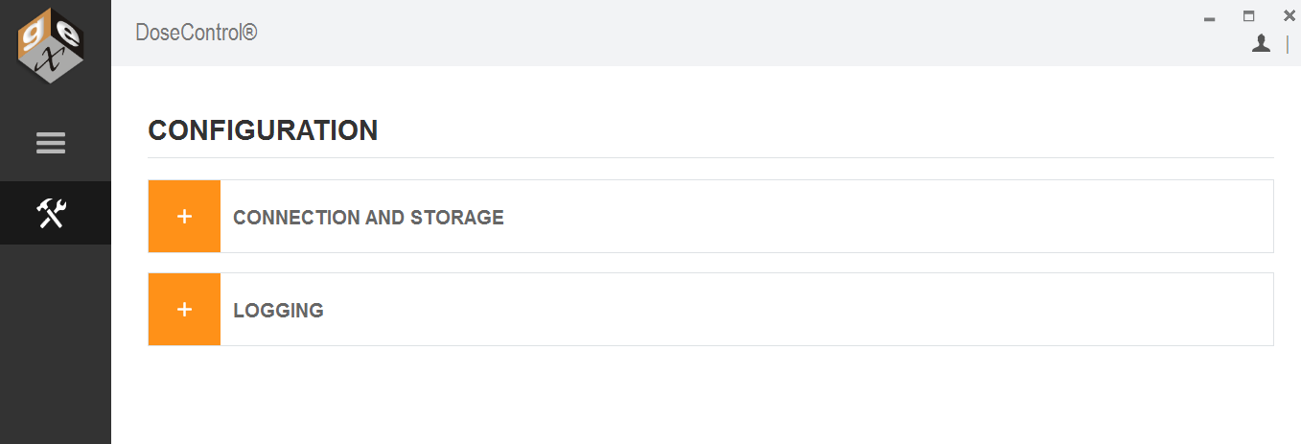The height and width of the screenshot is (444, 1301).
Task: Click the DoseControl® application title
Action: [x=197, y=33]
